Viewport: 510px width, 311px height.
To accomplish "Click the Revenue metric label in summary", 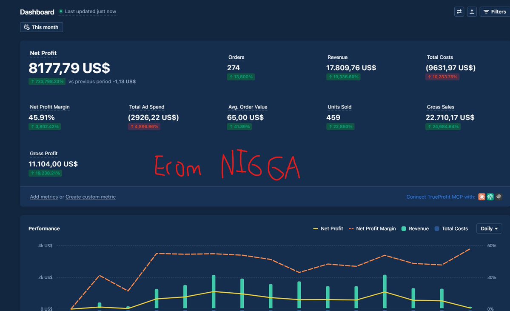I will point(337,57).
